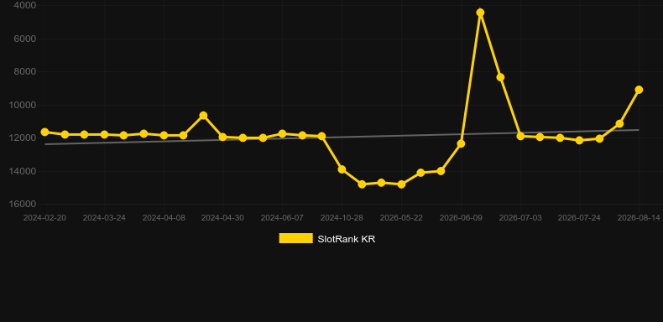Screen dimensions: 663x322
Task: Click the x-axis date 2026-05-22
Action: pos(401,218)
